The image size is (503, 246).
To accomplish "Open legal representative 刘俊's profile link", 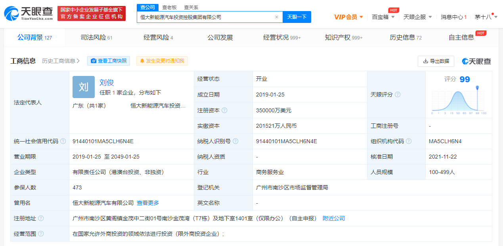I will (x=107, y=82).
